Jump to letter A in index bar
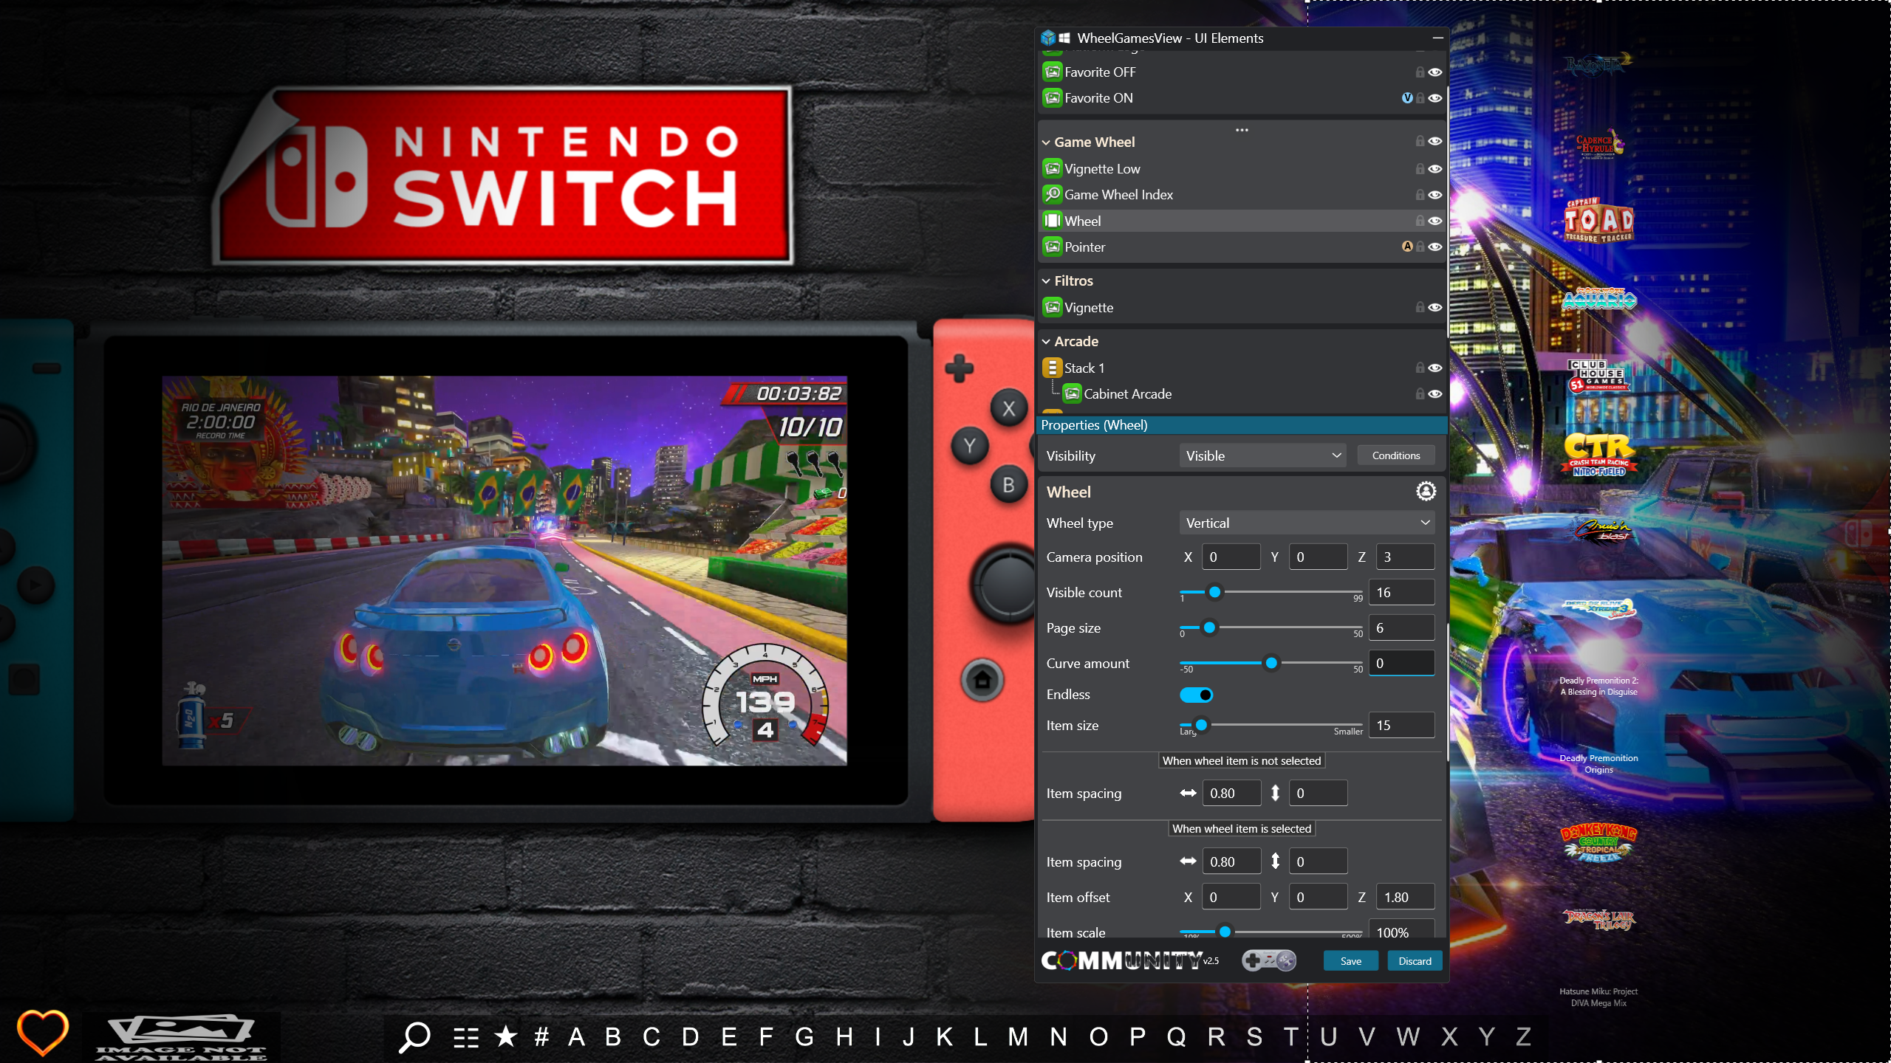 coord(577,1037)
